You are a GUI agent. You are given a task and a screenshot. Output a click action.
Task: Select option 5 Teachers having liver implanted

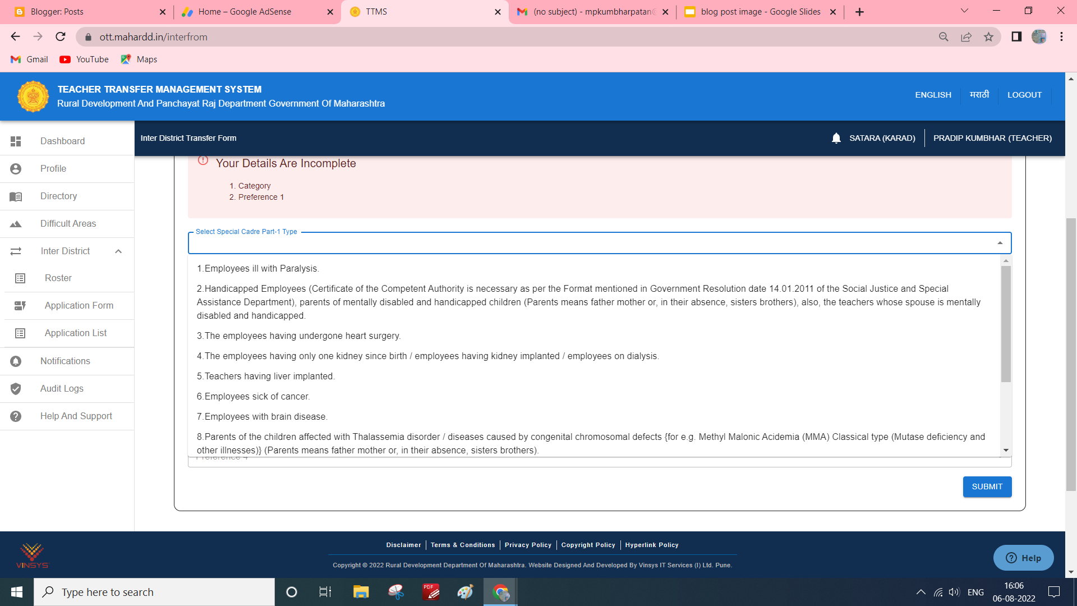593,377
